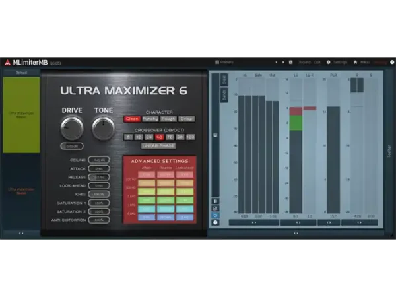Open the plugin Settings
Viewport: 396px width, 297px height.
point(337,62)
